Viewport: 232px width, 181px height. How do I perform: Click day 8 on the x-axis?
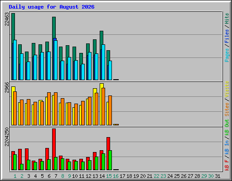tap(63, 176)
